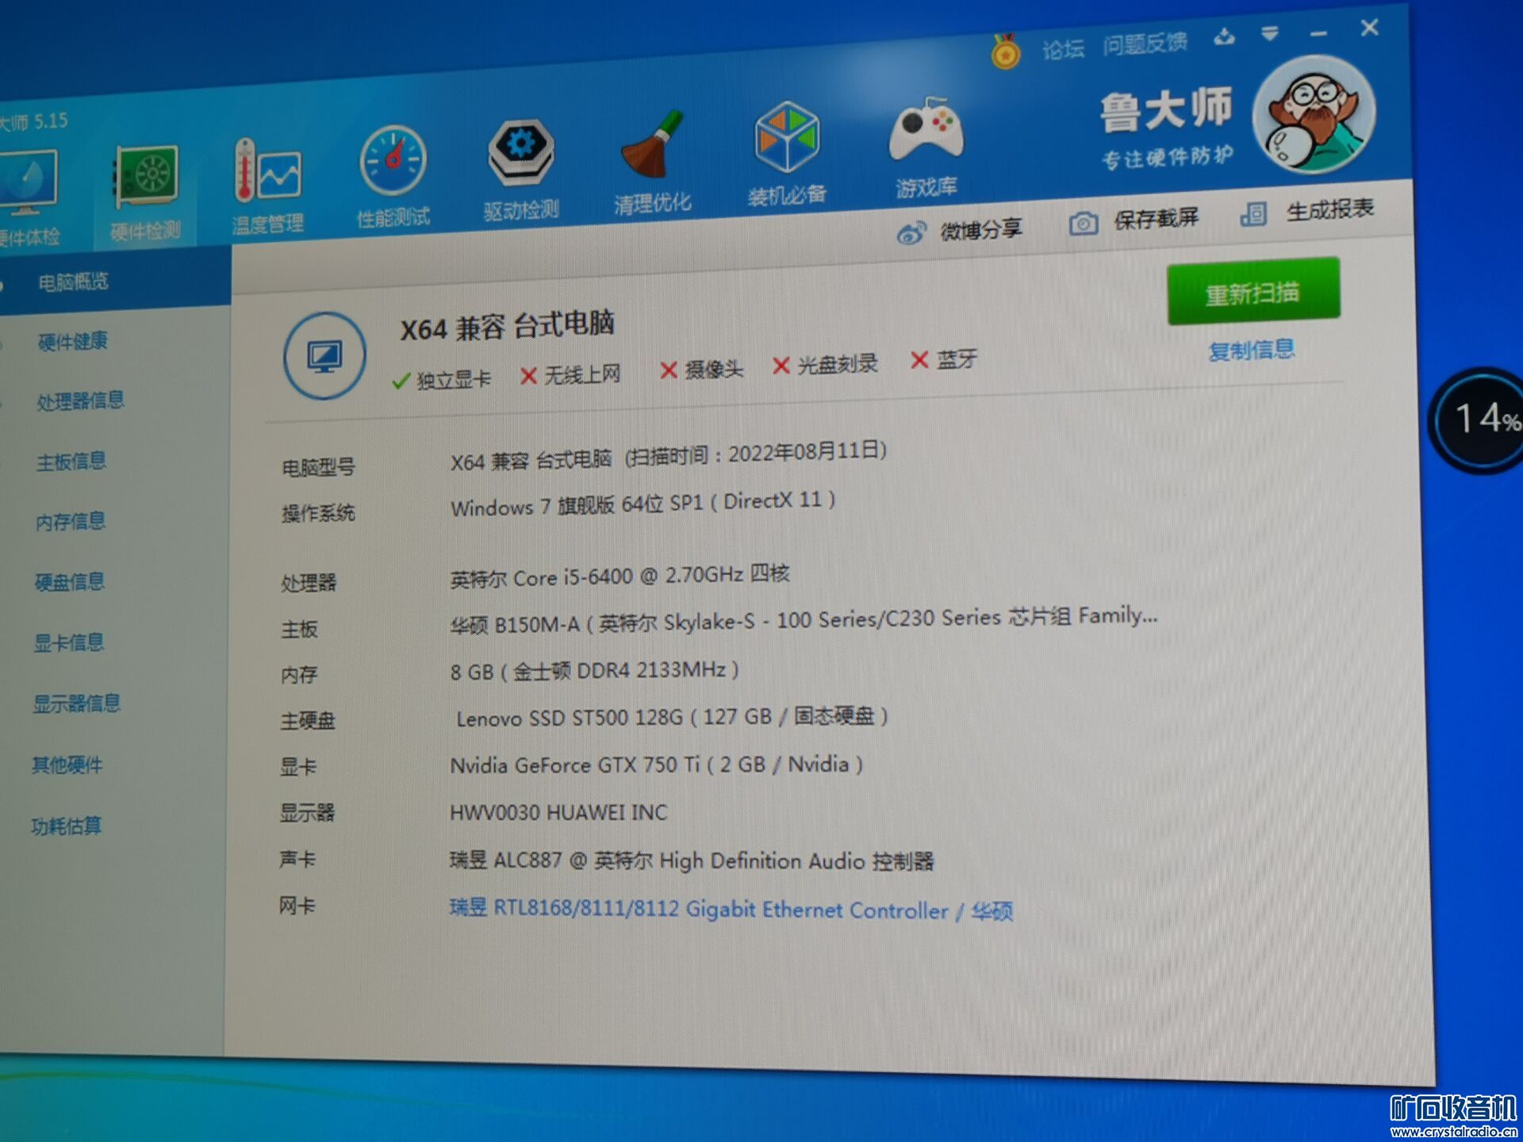Viewport: 1523px width, 1142px height.
Task: Minimize the 鲁大师 window
Action: coord(1318,33)
